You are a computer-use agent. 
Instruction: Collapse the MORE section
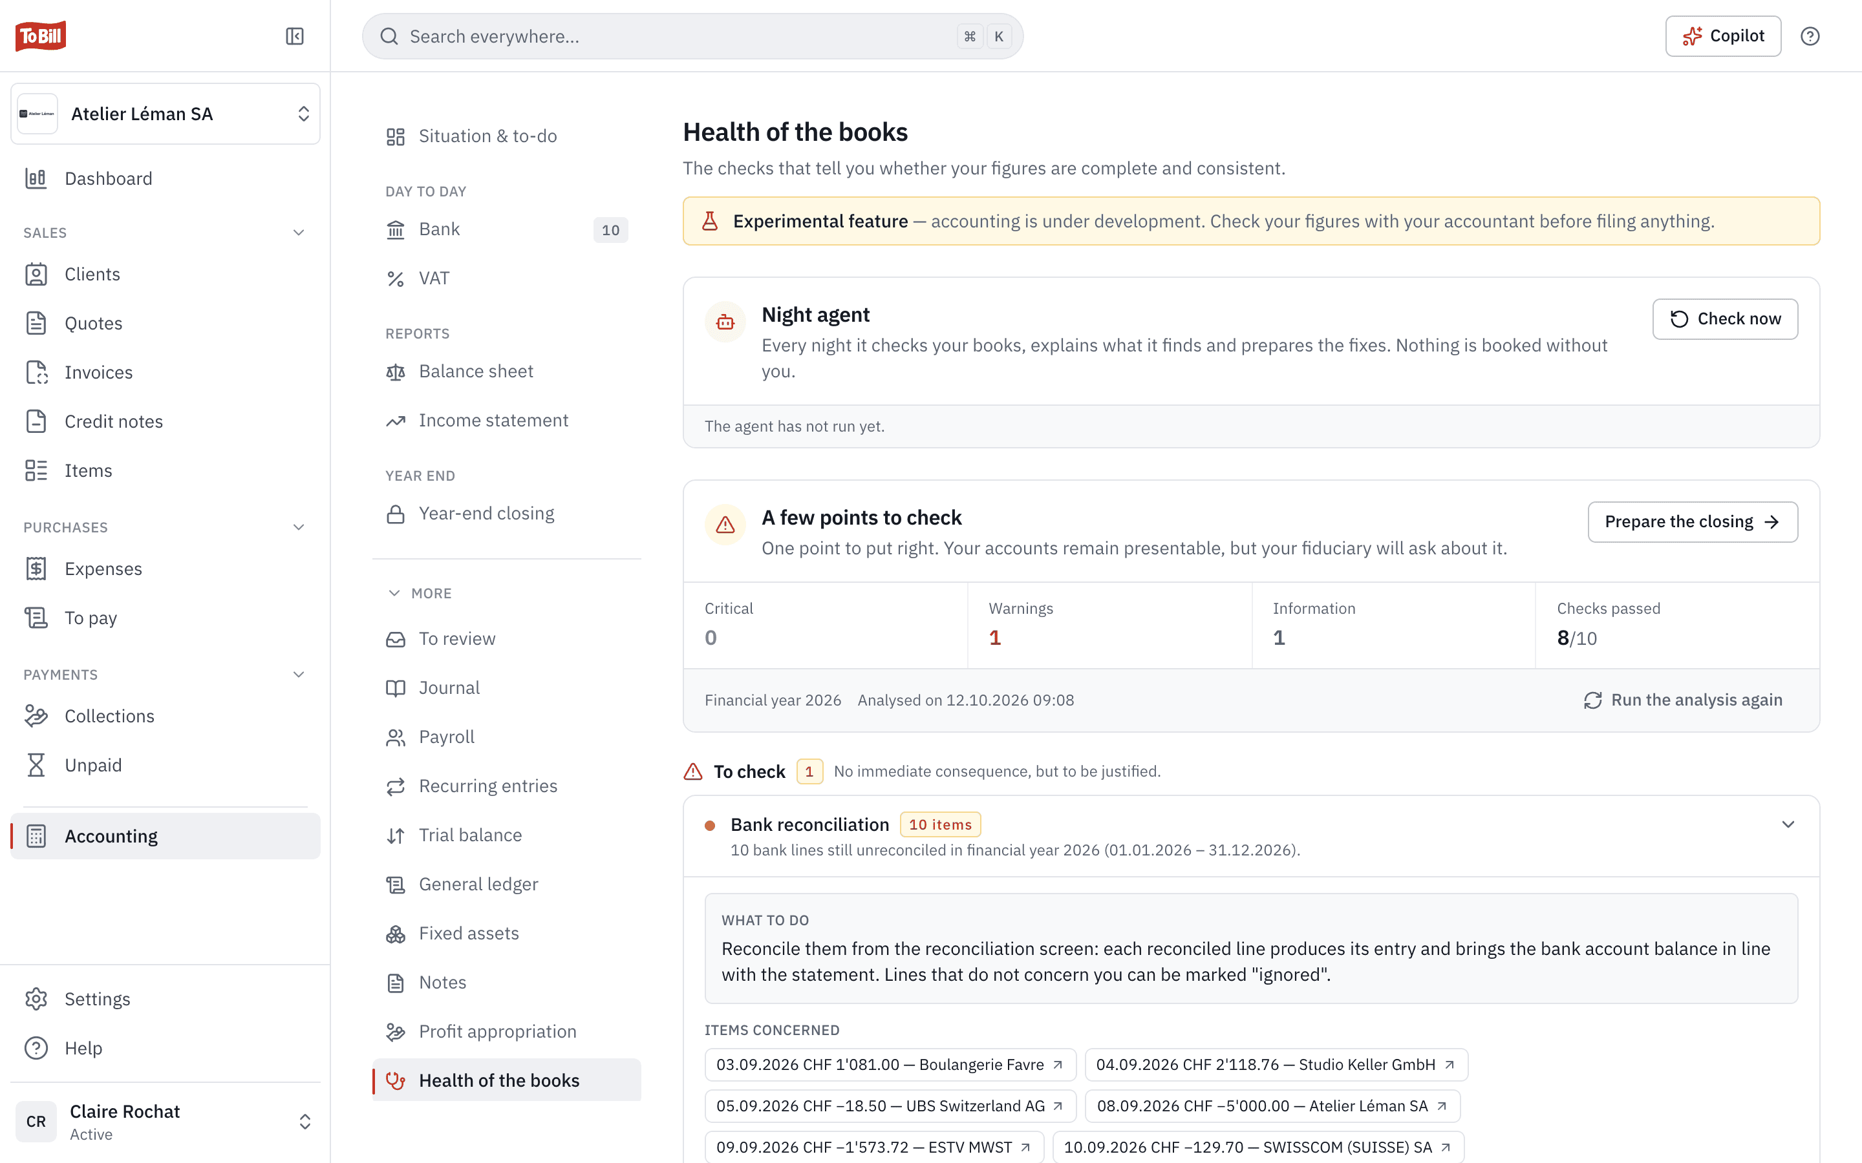coord(420,593)
